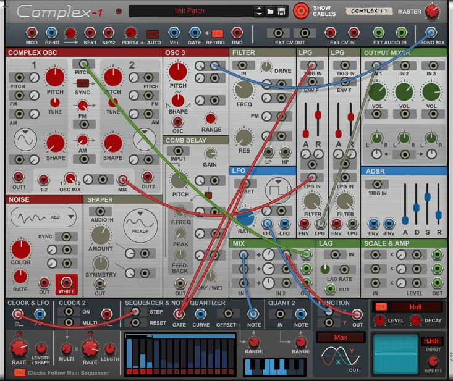Click the -LFO output jack
The height and width of the screenshot is (381, 453).
click(284, 224)
